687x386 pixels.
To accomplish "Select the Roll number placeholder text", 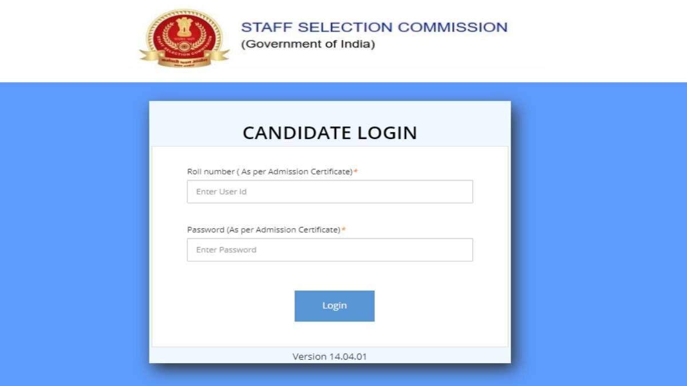I will pos(220,192).
